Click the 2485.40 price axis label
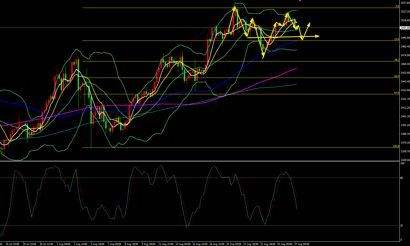Screen dimensions: 410x246 pyautogui.click(x=405, y=47)
